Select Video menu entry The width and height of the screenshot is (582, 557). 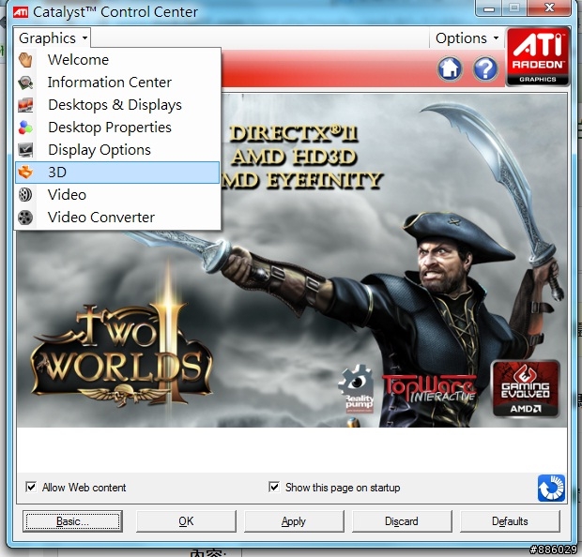[117, 195]
